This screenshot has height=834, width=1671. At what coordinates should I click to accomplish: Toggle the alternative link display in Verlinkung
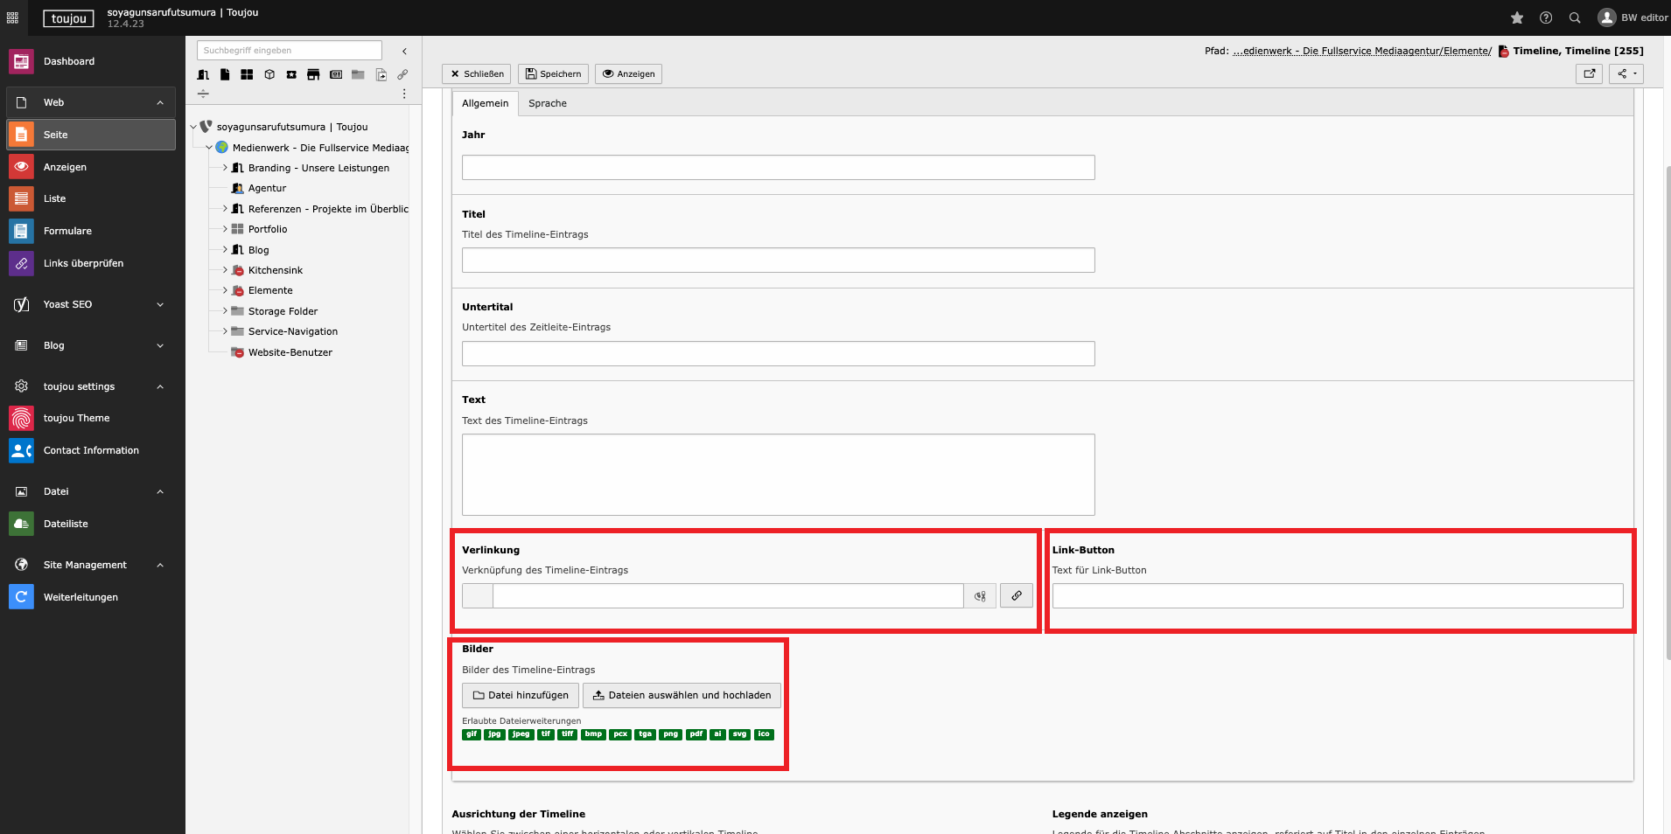coord(980,596)
